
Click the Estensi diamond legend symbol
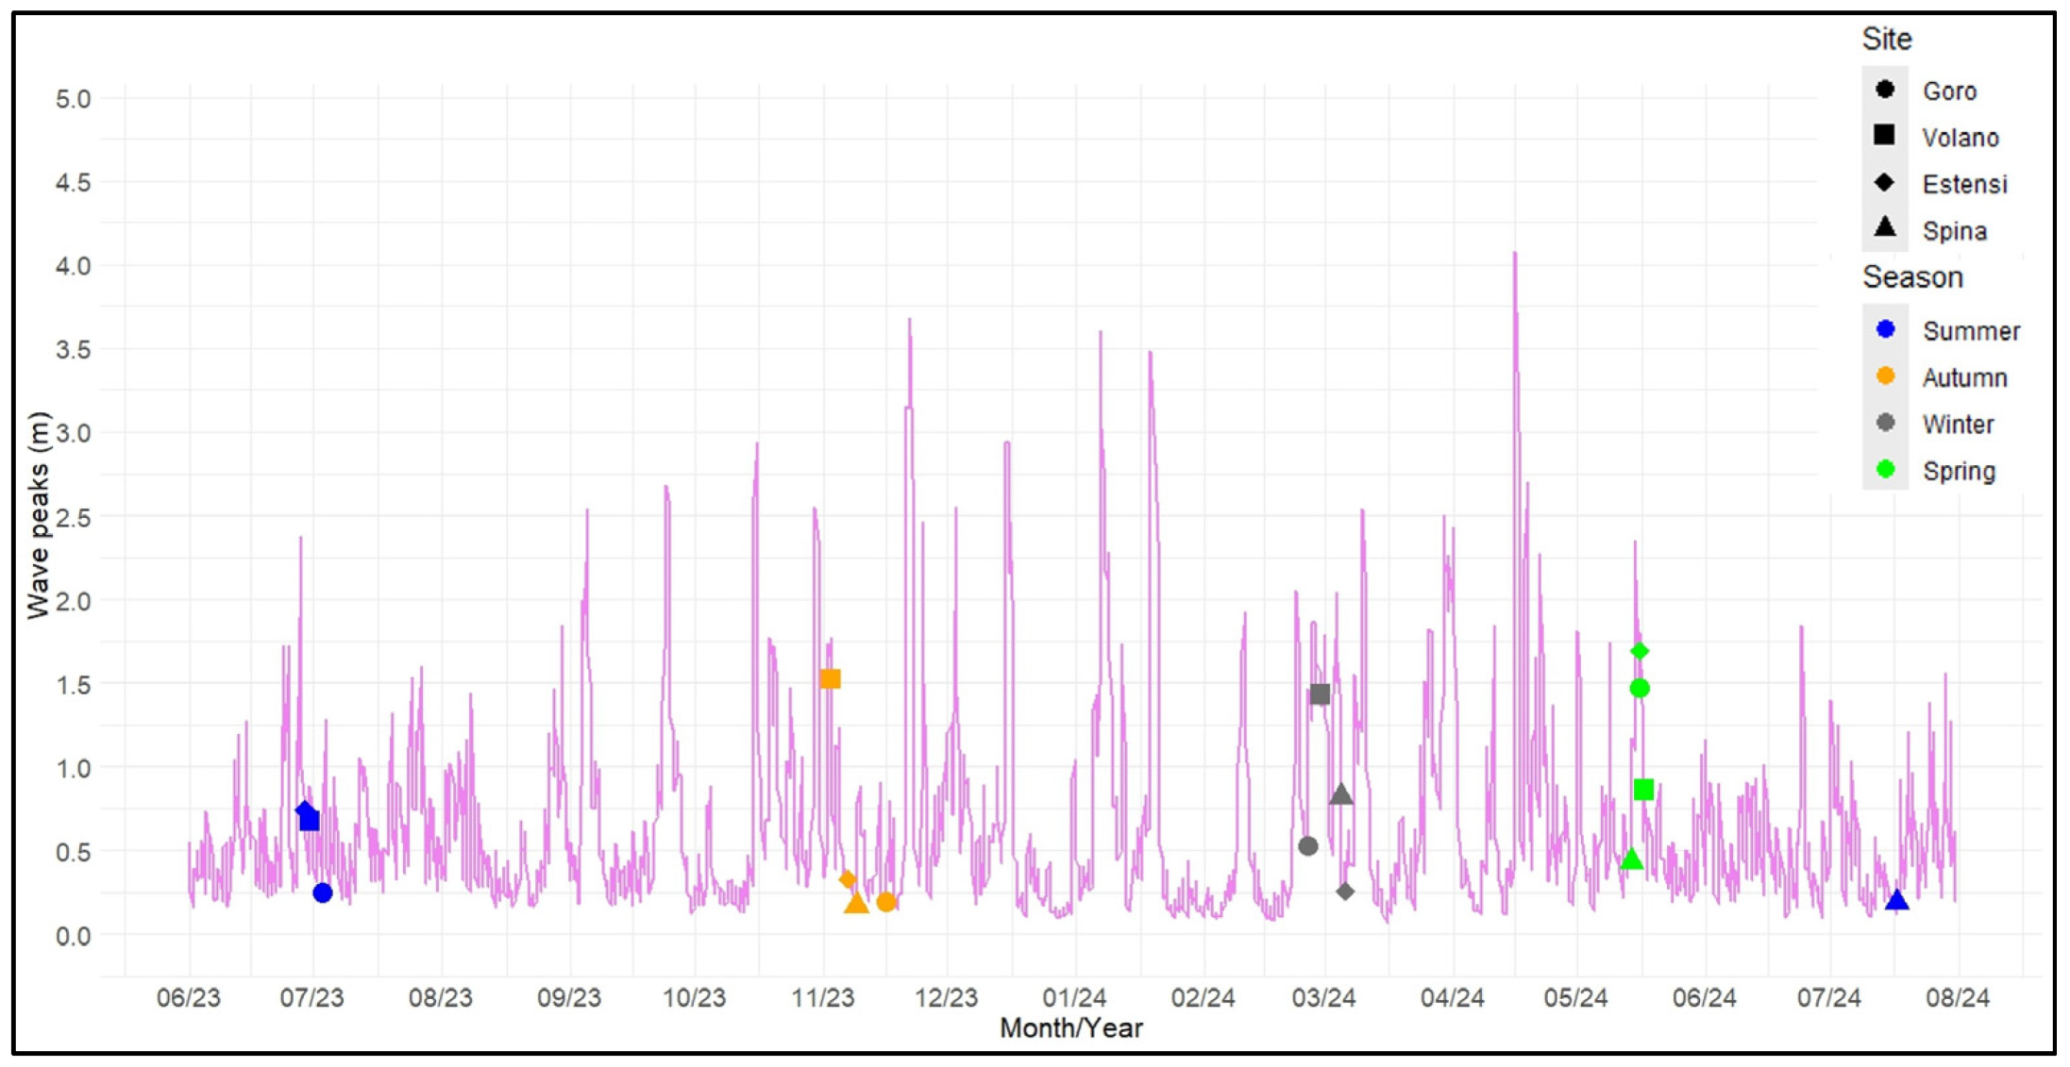click(x=1885, y=182)
